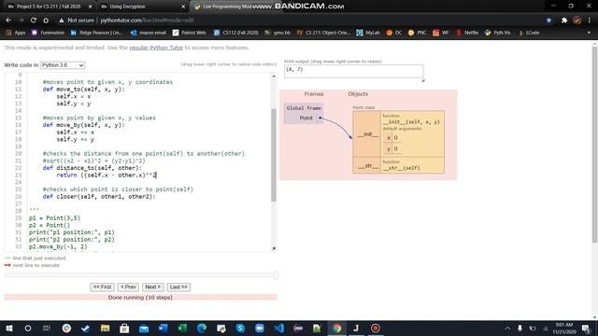Click the page vertical scrollbar
598x336 pixels.
click(594, 145)
